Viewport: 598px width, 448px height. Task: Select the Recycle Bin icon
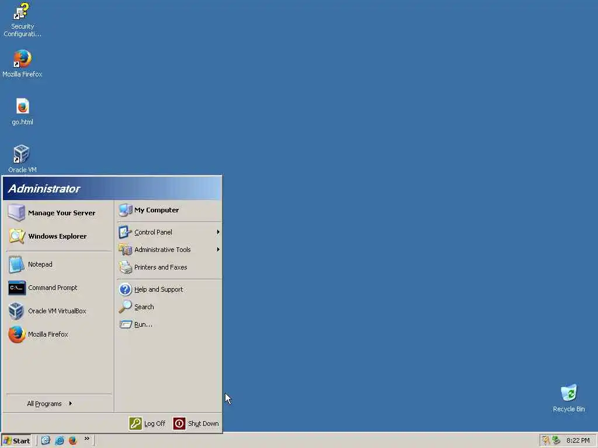coord(569,398)
